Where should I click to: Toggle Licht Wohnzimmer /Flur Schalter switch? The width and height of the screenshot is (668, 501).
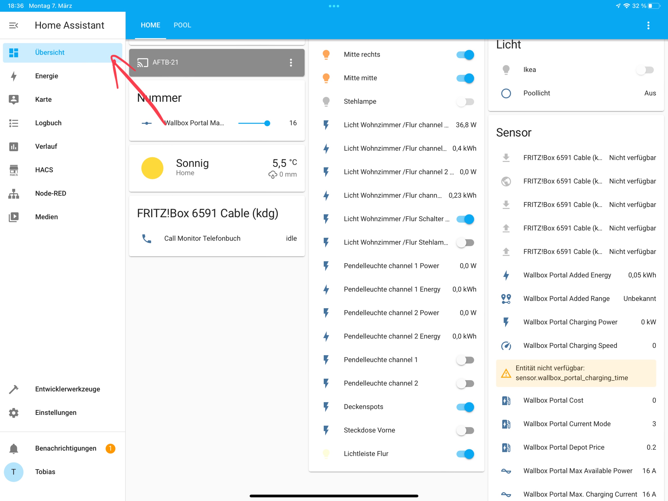pyautogui.click(x=465, y=219)
